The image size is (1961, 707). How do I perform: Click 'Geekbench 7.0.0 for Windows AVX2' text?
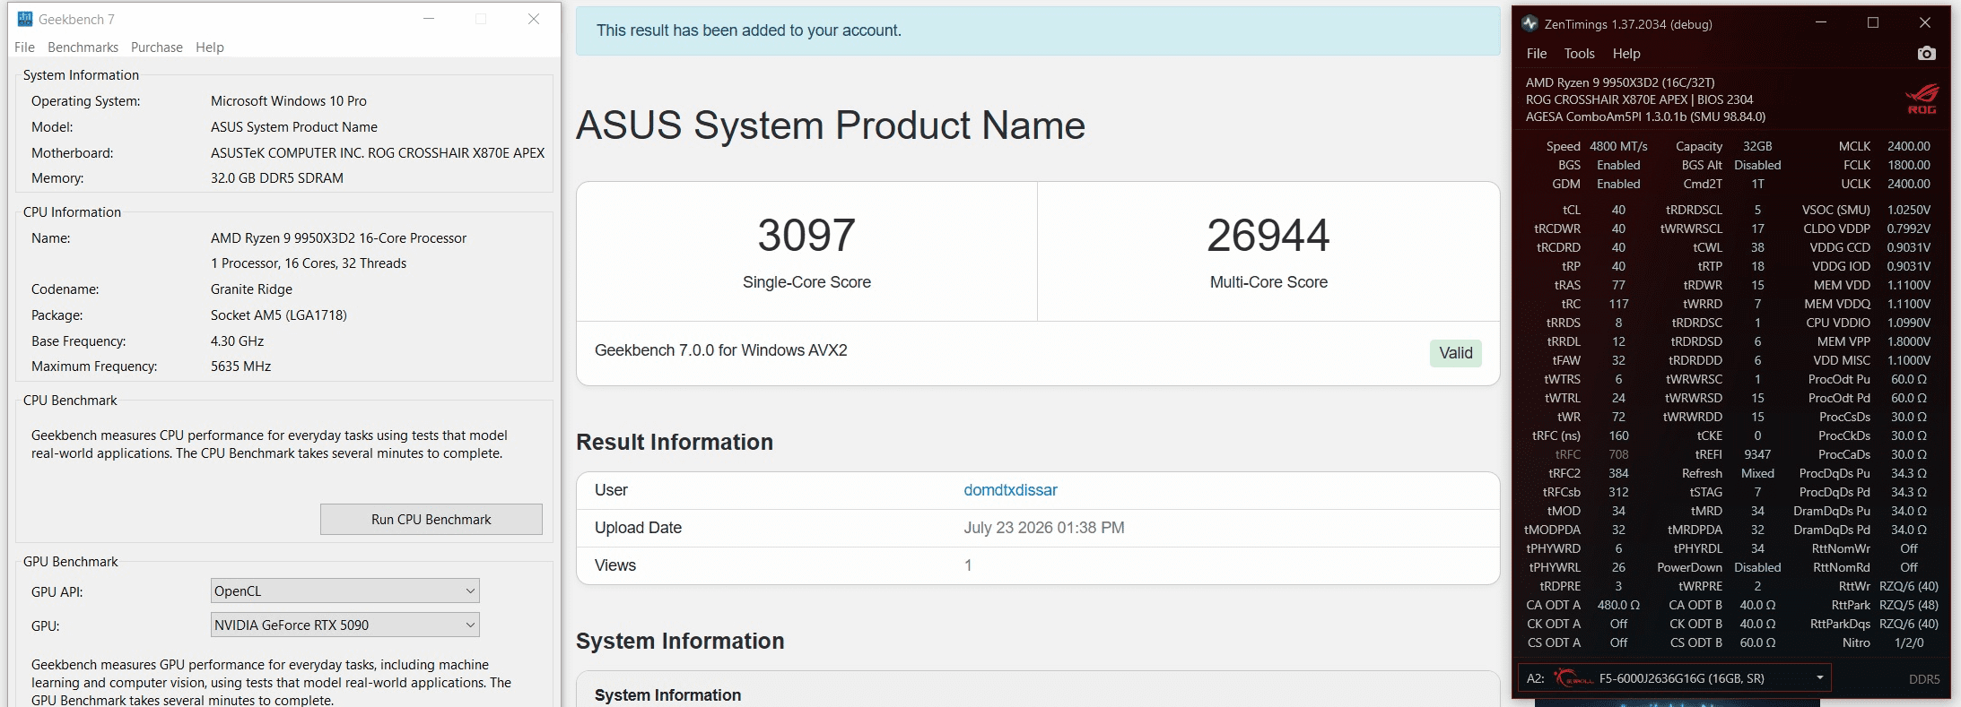pyautogui.click(x=720, y=350)
